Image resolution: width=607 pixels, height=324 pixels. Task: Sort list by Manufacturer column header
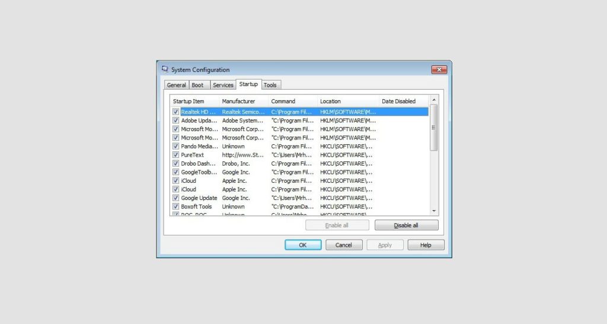pos(243,101)
